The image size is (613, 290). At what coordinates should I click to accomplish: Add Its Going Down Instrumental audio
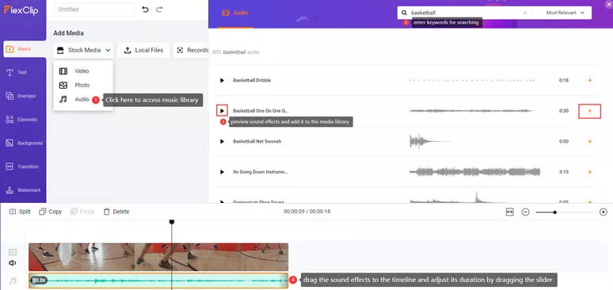click(x=589, y=172)
